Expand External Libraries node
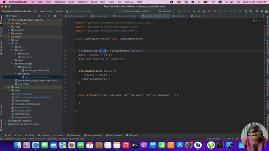Screen dimensions: 269x151 [x=5, y=121]
